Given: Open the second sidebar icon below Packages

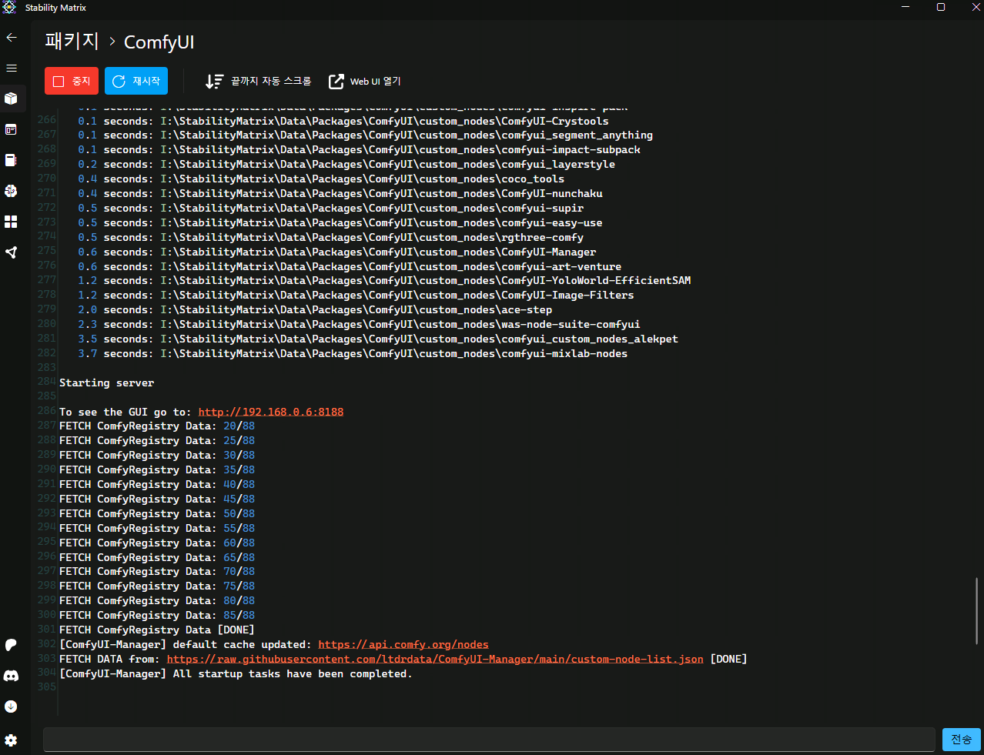Looking at the screenshot, I should 12,129.
